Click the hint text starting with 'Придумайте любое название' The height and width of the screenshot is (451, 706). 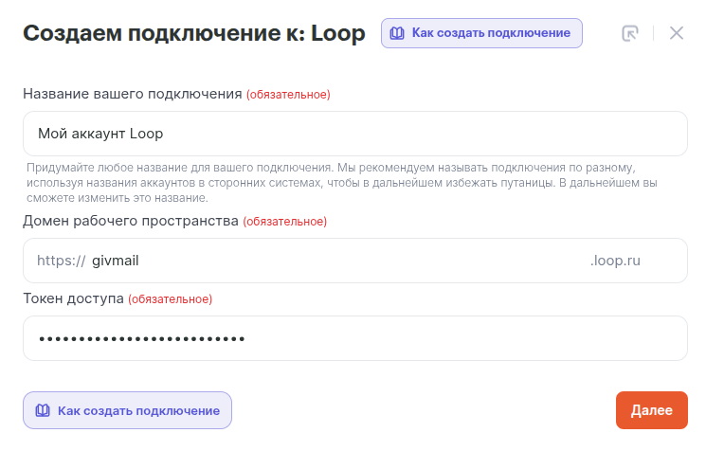(x=342, y=183)
